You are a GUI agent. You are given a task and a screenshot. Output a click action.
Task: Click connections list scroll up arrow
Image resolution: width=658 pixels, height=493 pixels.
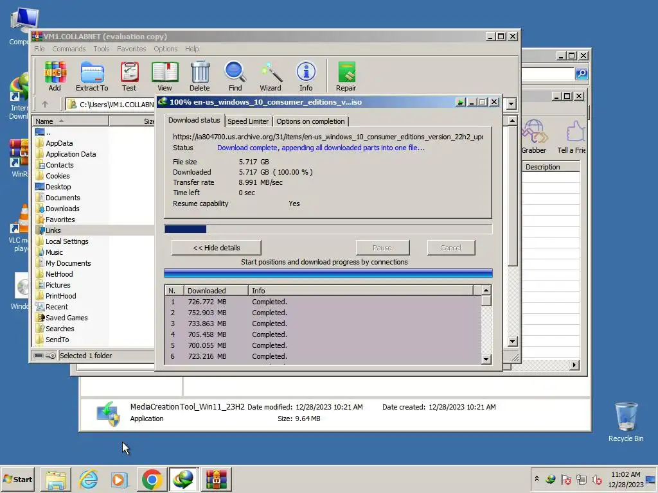(x=486, y=290)
